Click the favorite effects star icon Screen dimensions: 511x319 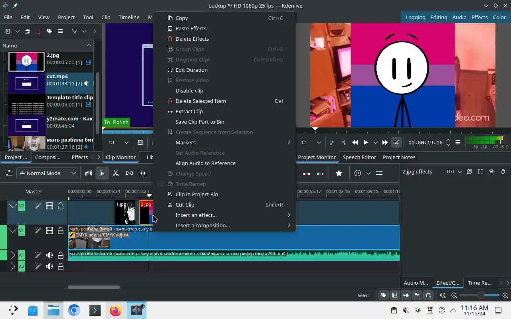(339, 173)
